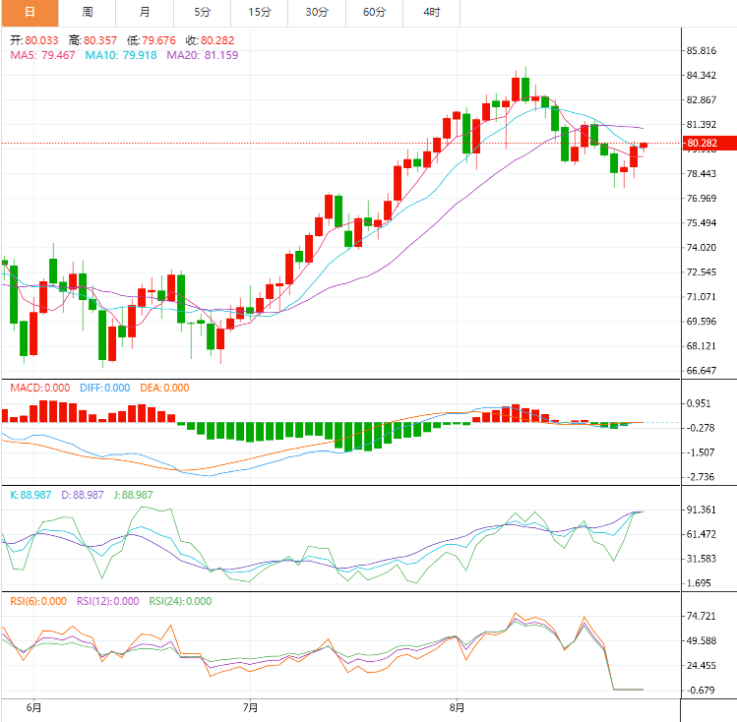Click the DEA value label

point(164,388)
